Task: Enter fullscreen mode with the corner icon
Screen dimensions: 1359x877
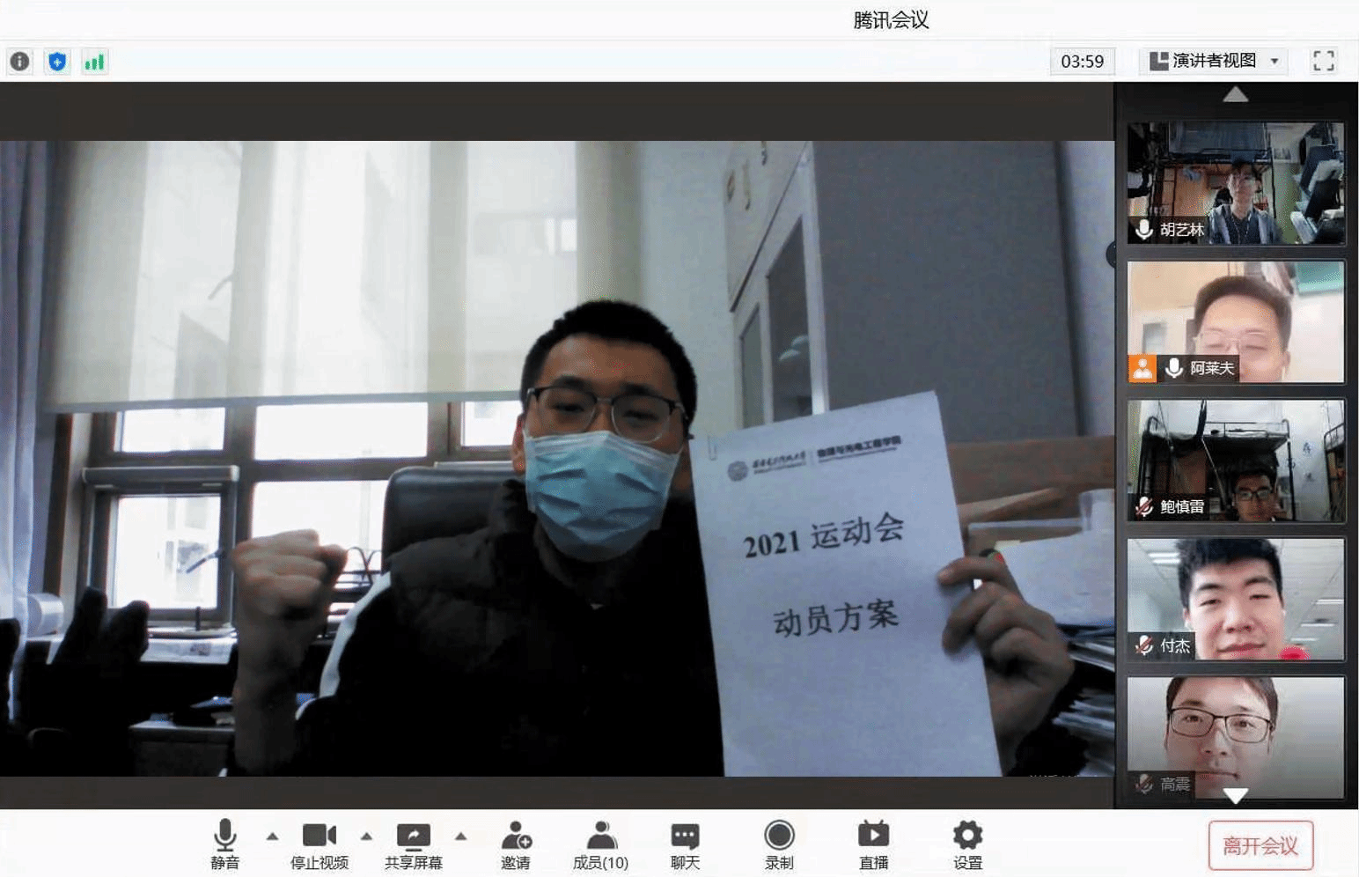Action: [x=1323, y=61]
